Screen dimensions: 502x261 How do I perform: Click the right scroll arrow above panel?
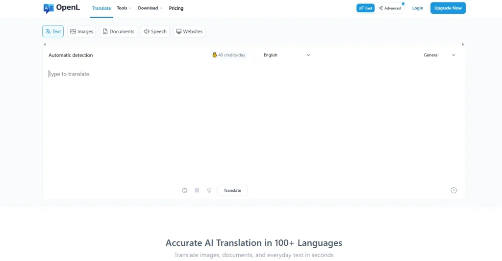pyautogui.click(x=463, y=44)
